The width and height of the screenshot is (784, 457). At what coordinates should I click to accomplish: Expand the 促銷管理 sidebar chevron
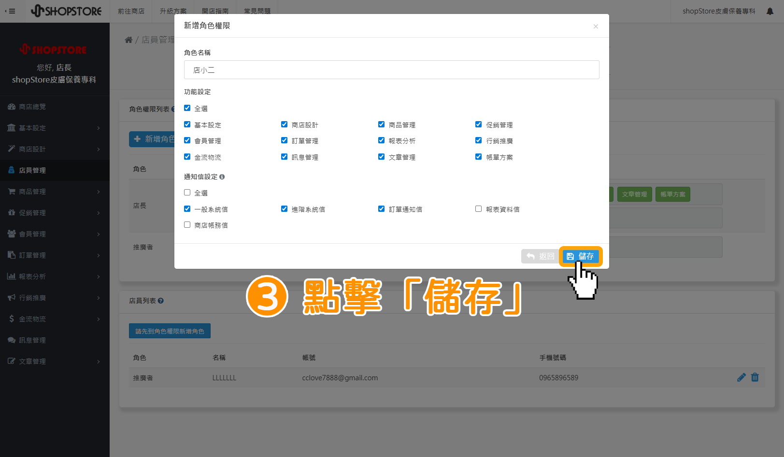99,213
